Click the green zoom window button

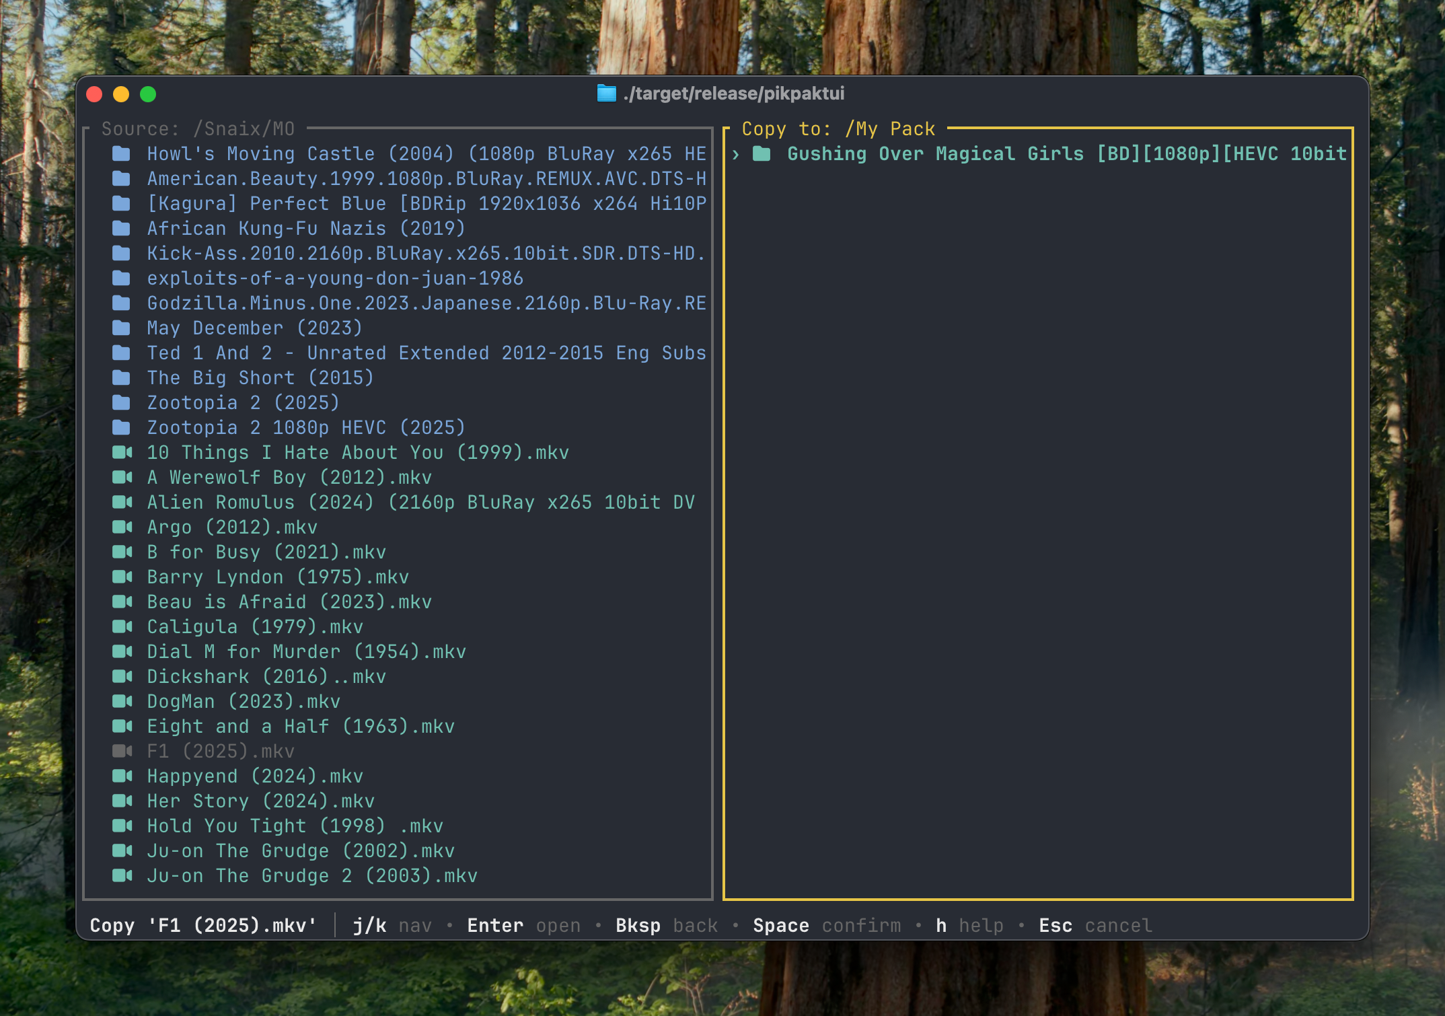point(148,94)
